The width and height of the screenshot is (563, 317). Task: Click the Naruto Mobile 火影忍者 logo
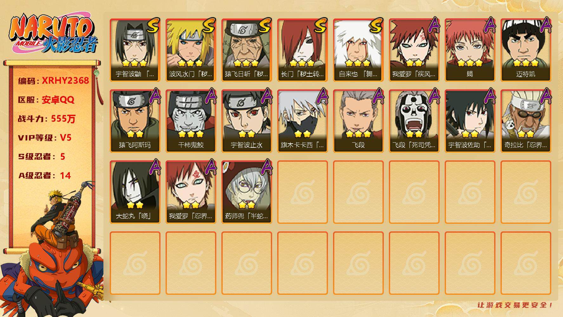point(53,34)
